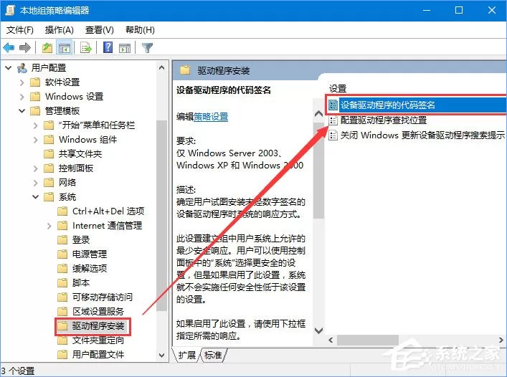Click the 脚本 folder icon
507x377 pixels.
62,283
